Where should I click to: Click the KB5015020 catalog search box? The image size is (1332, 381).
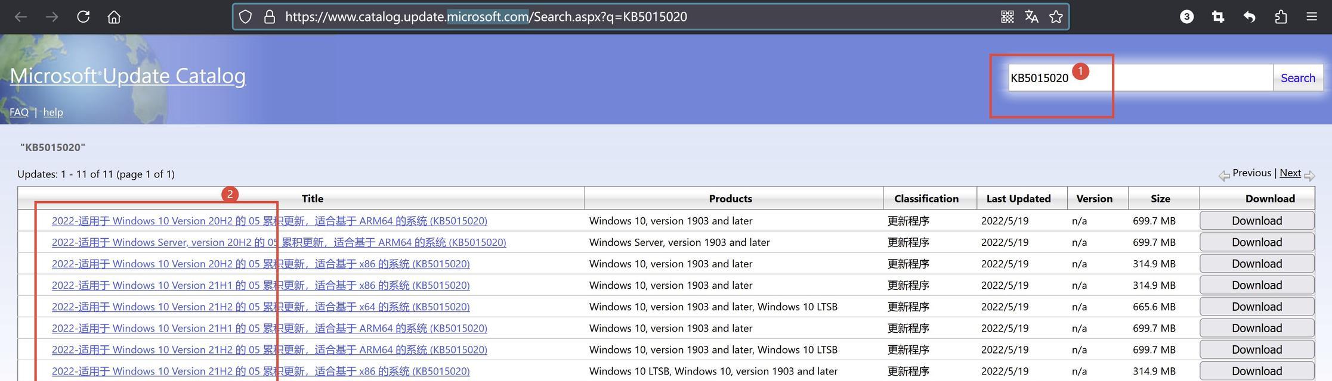(x=1141, y=78)
